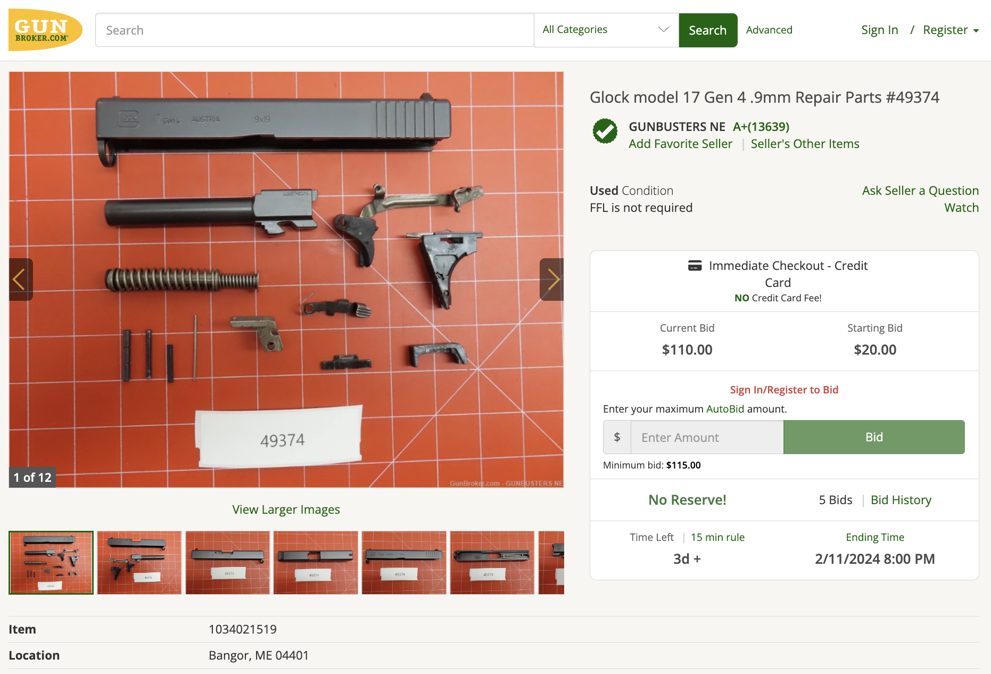Click the verified seller checkmark badge
Image resolution: width=991 pixels, height=674 pixels.
click(x=605, y=131)
